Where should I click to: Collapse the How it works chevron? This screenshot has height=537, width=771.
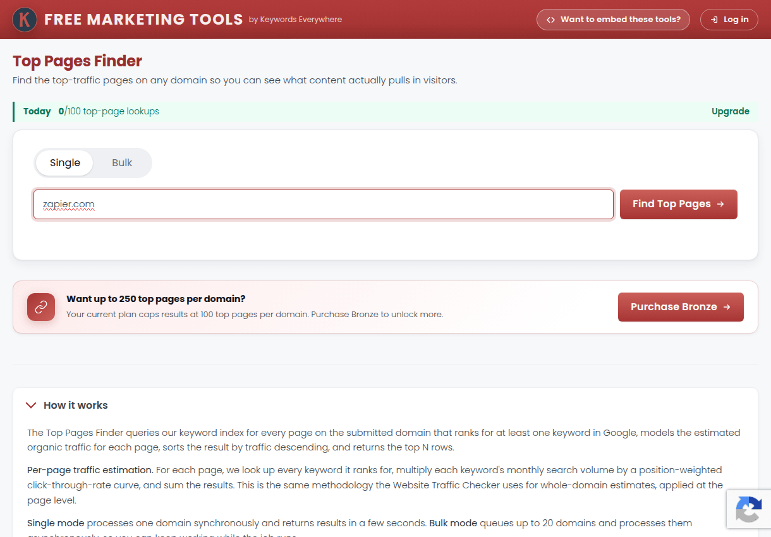[31, 405]
